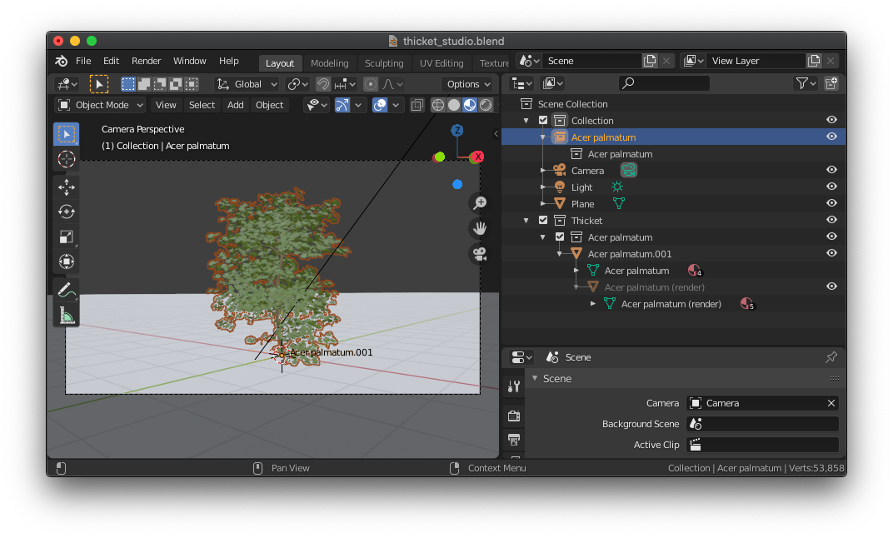Open the Blender logo app menu
893x538 pixels.
coord(62,61)
